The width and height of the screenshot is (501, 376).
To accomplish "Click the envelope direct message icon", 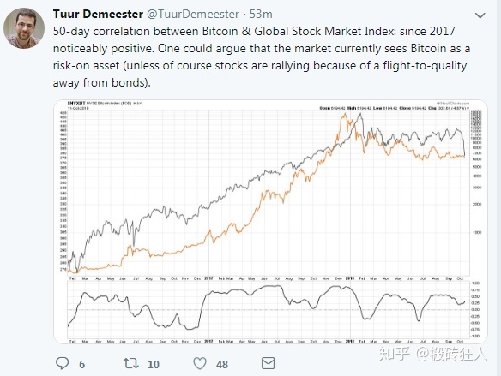I will click(x=268, y=363).
